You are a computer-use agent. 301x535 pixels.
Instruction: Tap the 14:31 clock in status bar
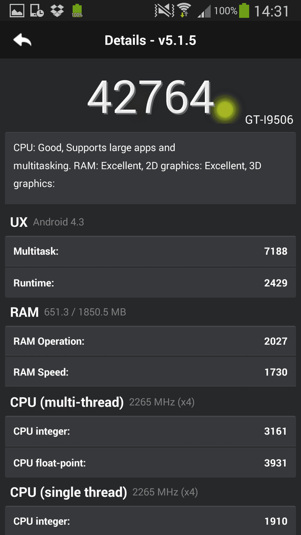point(272,11)
